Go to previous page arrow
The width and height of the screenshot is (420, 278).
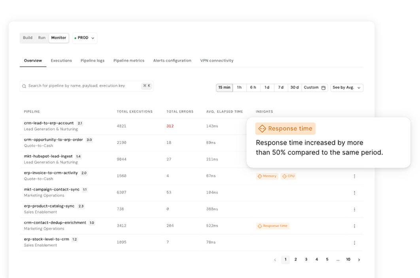[x=275, y=260]
